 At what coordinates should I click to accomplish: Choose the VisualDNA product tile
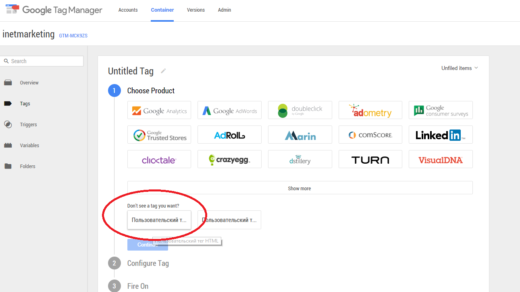tap(441, 159)
